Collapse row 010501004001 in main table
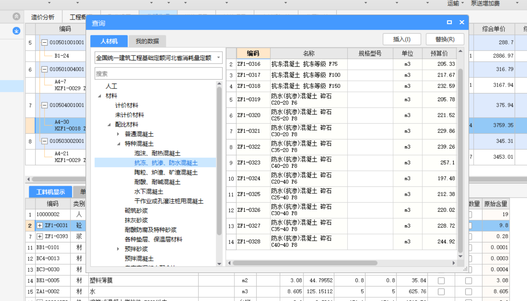527x301 pixels. pos(44,69)
